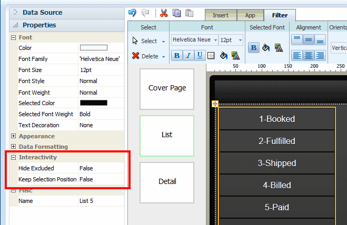Set vertical alignment to bottom
347x225 pixels.
[320, 40]
